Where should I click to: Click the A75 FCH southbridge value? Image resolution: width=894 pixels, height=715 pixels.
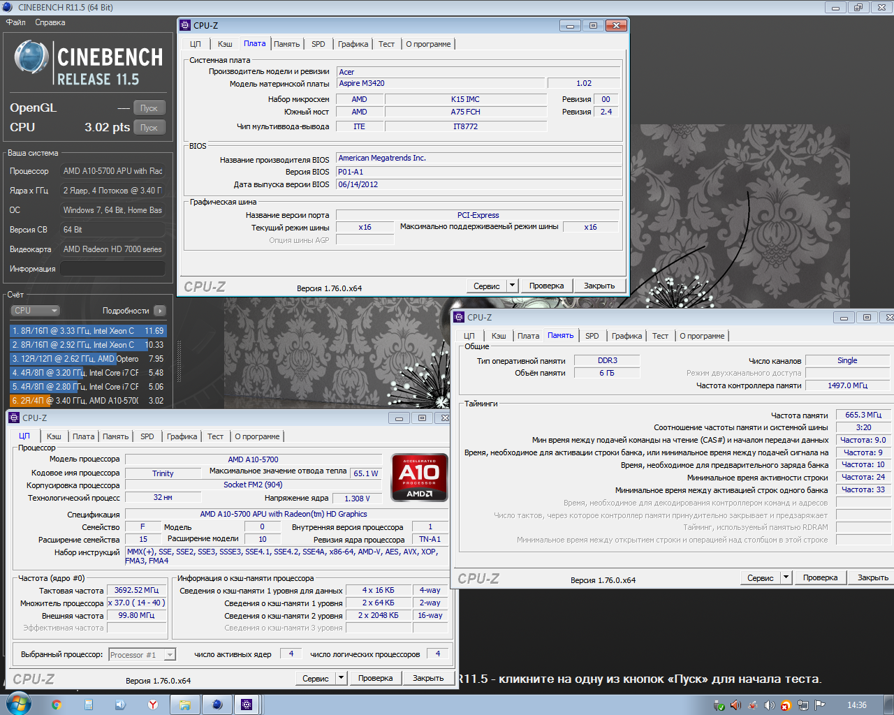pyautogui.click(x=466, y=112)
